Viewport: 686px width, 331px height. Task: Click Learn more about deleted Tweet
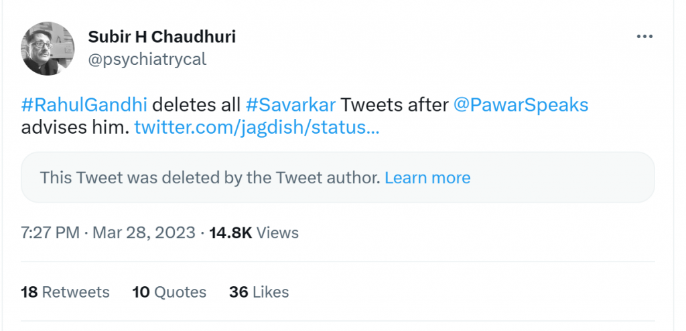[x=427, y=178]
